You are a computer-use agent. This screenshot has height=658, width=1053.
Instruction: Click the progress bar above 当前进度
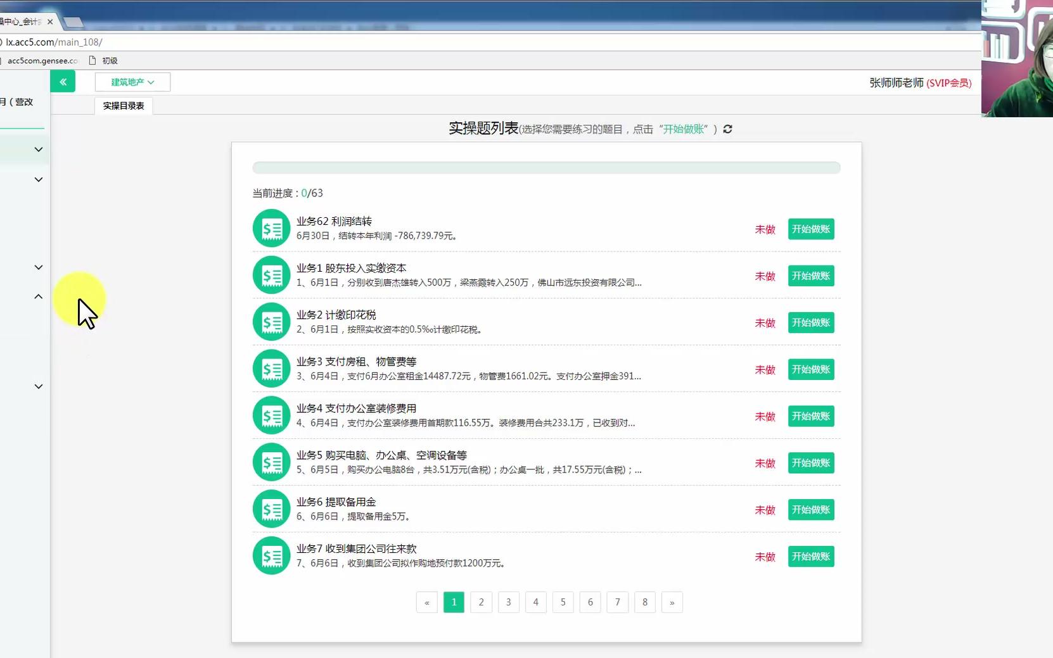(546, 167)
